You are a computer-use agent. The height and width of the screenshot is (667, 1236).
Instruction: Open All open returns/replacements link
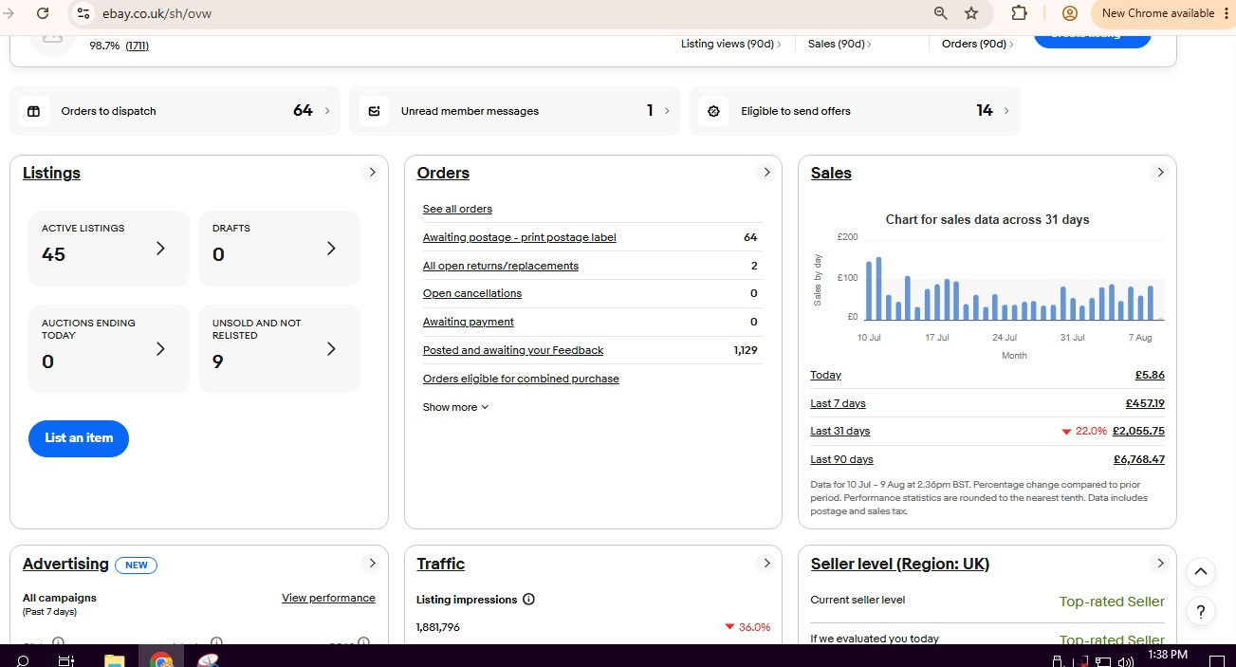(x=500, y=266)
